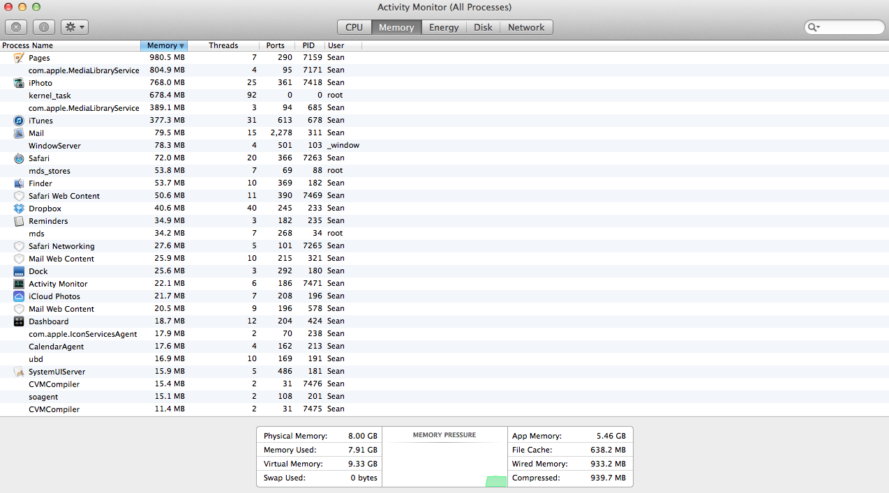889x493 pixels.
Task: Click the iCloud Photos process icon
Action: (19, 296)
